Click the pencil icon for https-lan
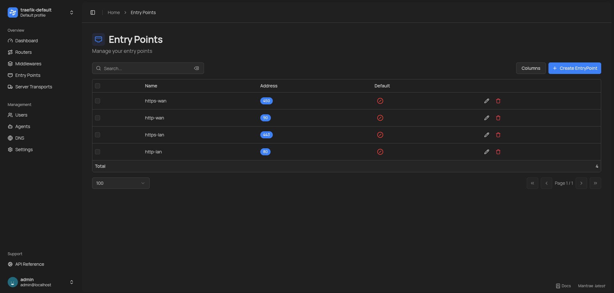 pyautogui.click(x=486, y=135)
